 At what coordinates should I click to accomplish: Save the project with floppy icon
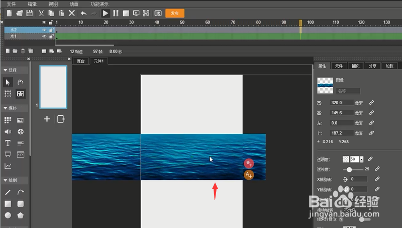[30, 13]
